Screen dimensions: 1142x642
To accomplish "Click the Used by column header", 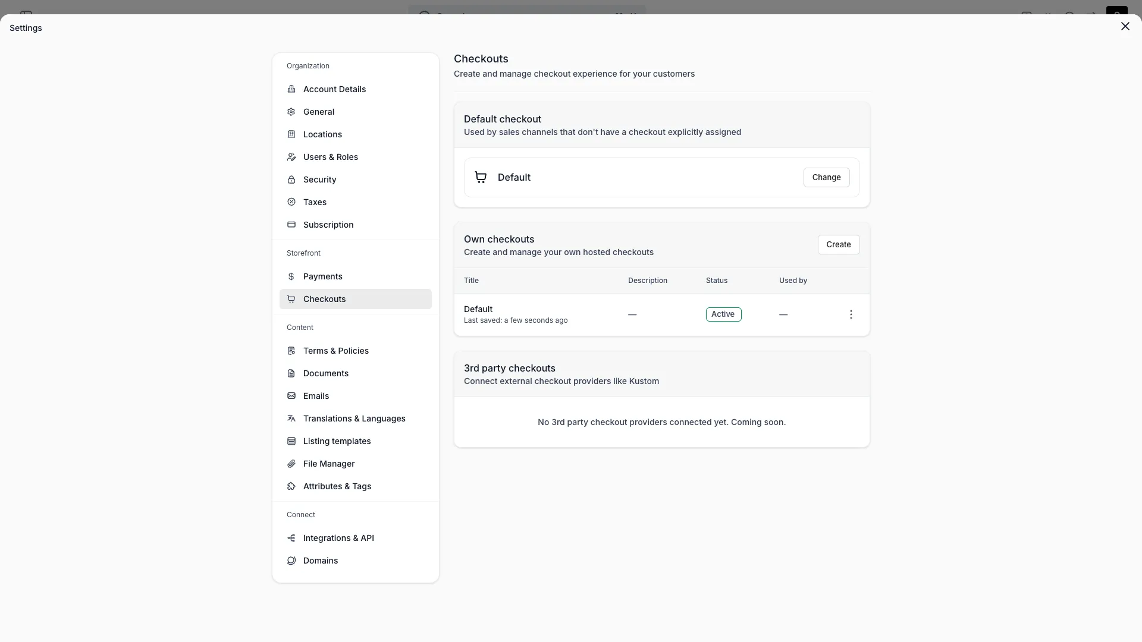I will pyautogui.click(x=793, y=281).
